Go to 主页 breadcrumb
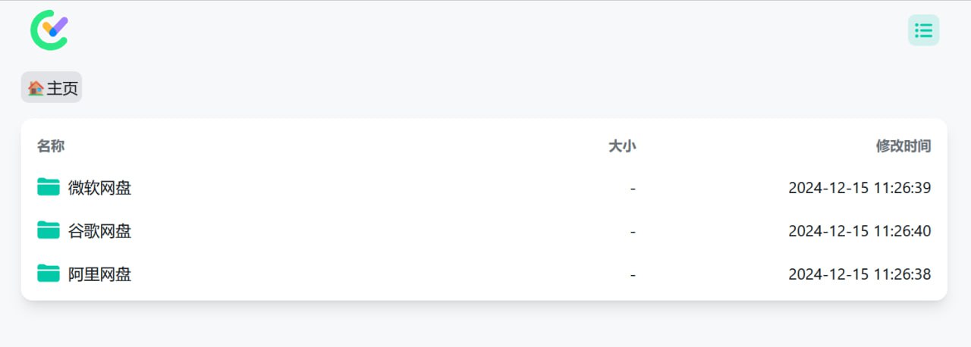This screenshot has height=347, width=971. pos(52,88)
